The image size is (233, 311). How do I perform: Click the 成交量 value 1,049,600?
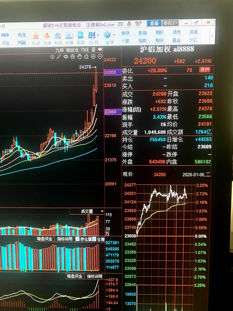click(x=155, y=132)
